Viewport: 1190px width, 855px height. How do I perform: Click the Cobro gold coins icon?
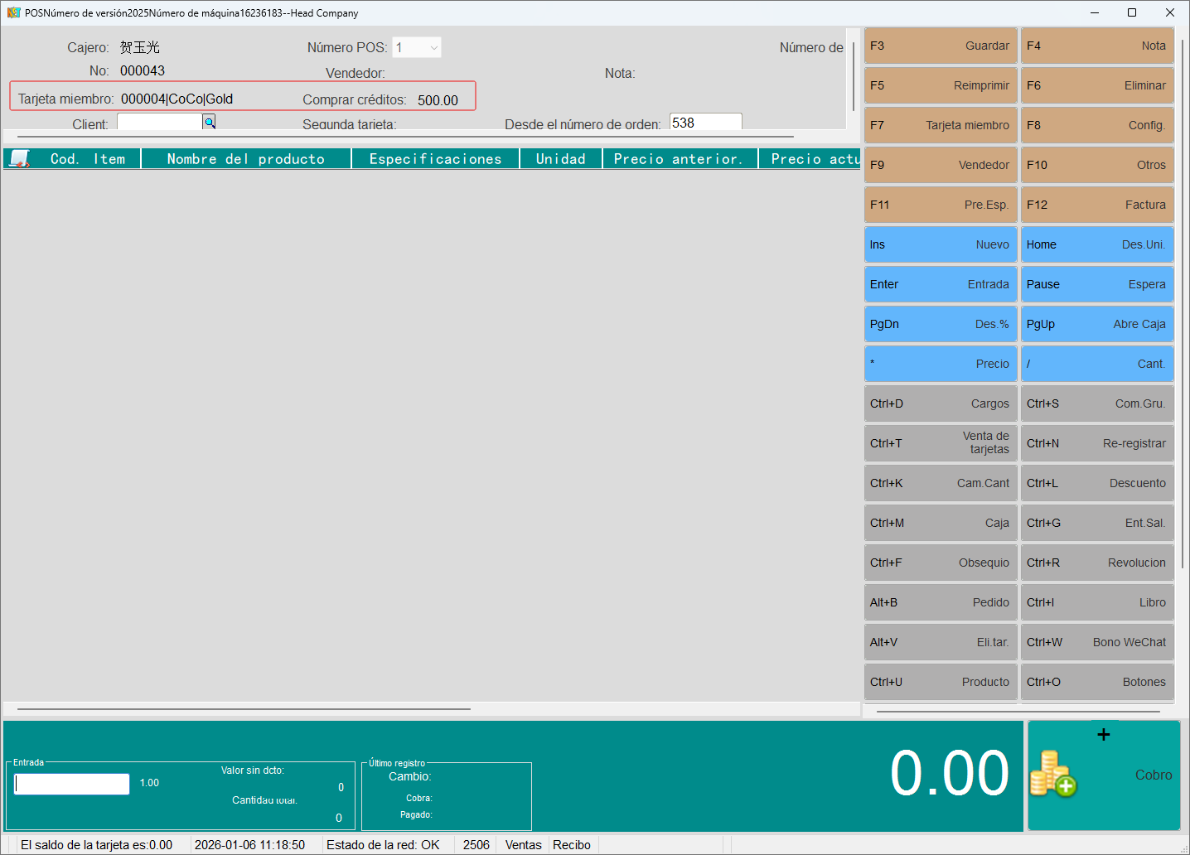tap(1052, 773)
